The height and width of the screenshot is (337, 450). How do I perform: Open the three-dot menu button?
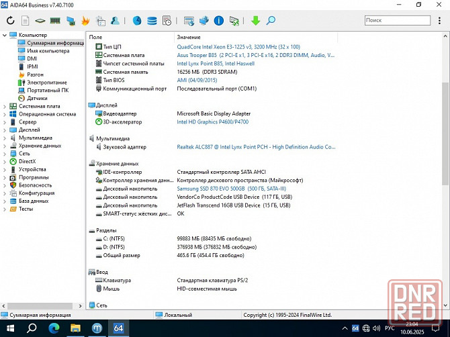439,20
